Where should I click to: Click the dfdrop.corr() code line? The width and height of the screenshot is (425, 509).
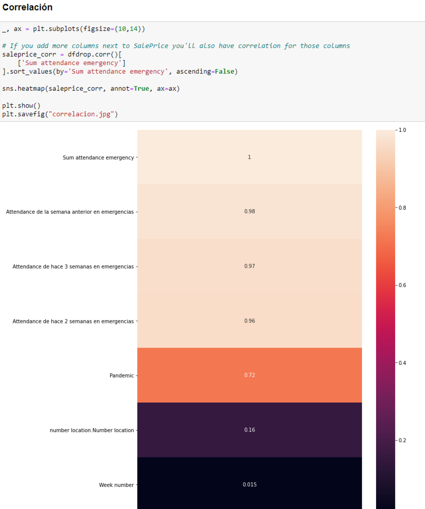click(62, 54)
